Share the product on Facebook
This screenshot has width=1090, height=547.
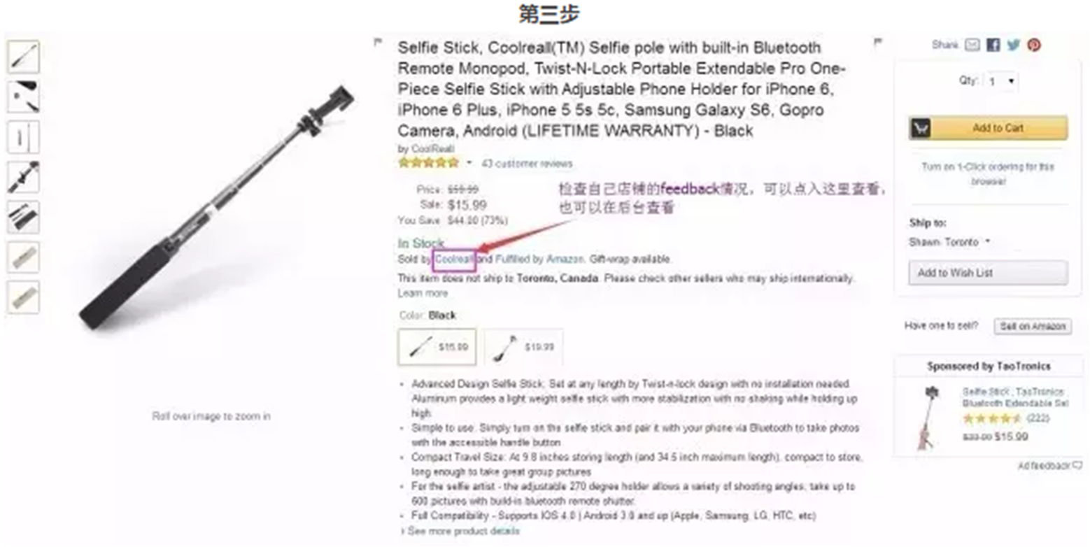click(993, 45)
